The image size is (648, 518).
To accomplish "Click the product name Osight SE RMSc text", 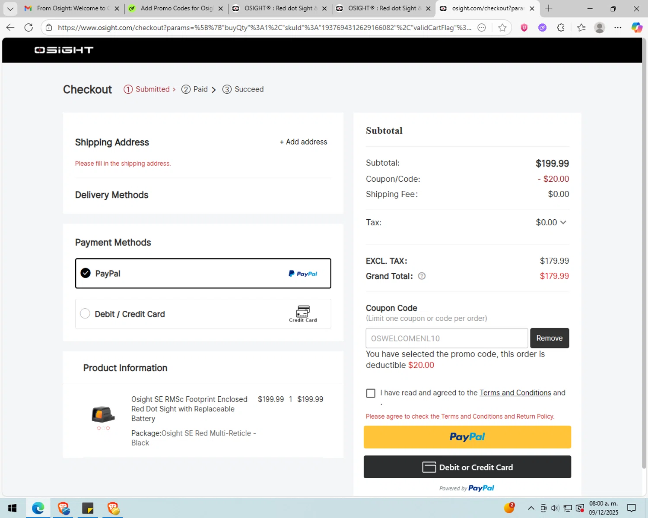I will click(189, 409).
